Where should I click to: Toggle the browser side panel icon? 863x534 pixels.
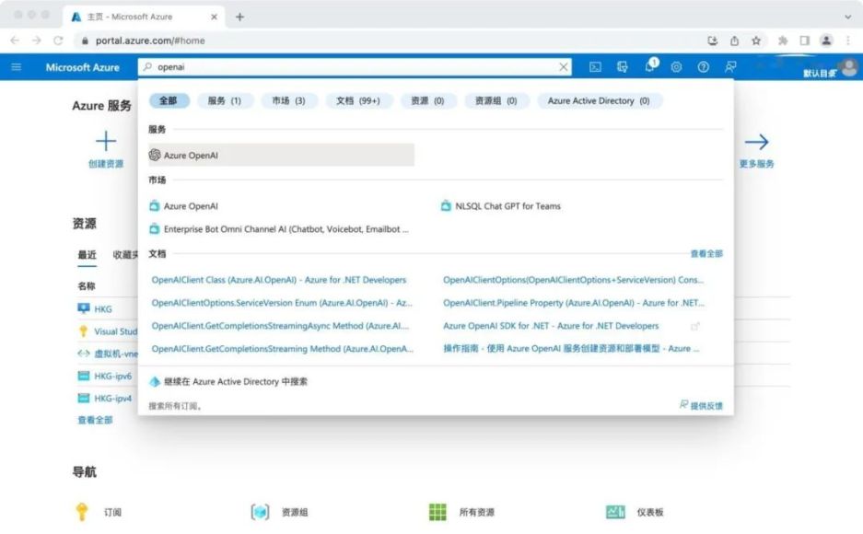(x=805, y=41)
